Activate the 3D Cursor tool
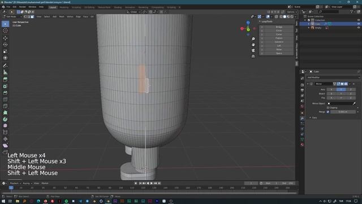 (5, 31)
